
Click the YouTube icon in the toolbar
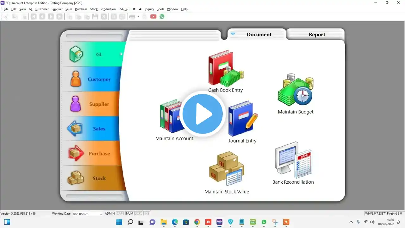[153, 16]
